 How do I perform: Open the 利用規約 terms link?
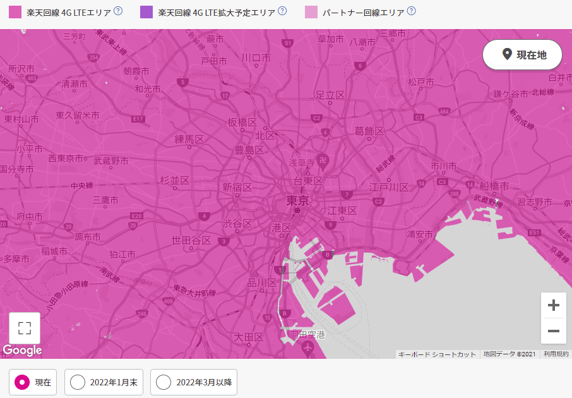click(x=556, y=354)
